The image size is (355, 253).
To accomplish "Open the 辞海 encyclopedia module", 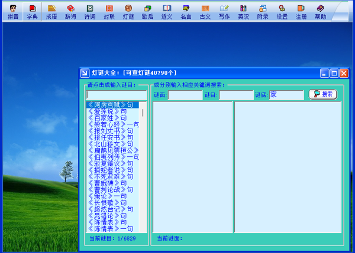I will [x=70, y=12].
